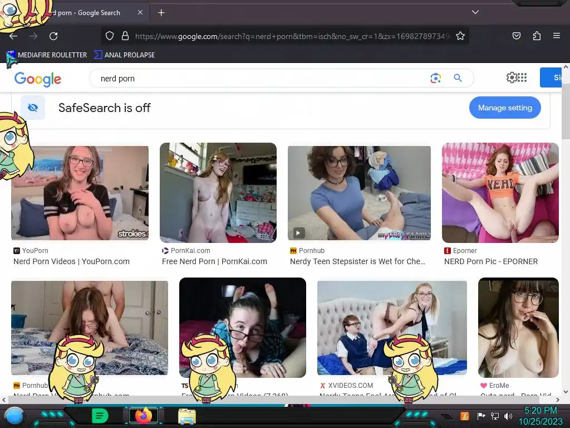Viewport: 570px width, 428px height.
Task: Switch to Firefox on the taskbar
Action: [144, 416]
